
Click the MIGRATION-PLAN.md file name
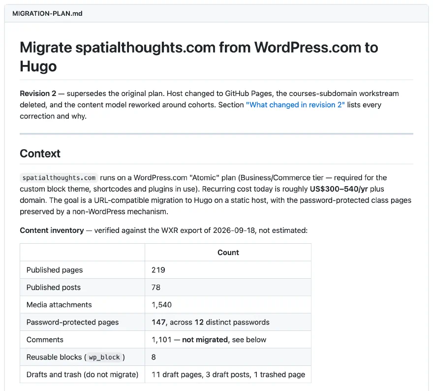pos(47,13)
